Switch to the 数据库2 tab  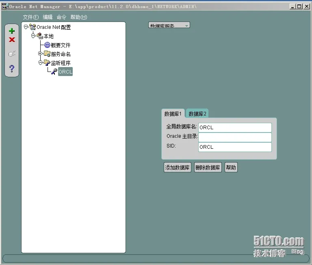click(x=197, y=114)
